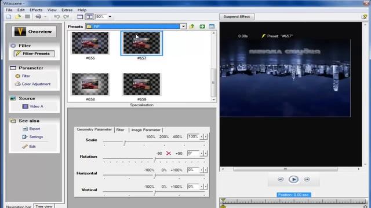This screenshot has width=371, height=208.
Task: Click the green presets import icon
Action: [202, 27]
